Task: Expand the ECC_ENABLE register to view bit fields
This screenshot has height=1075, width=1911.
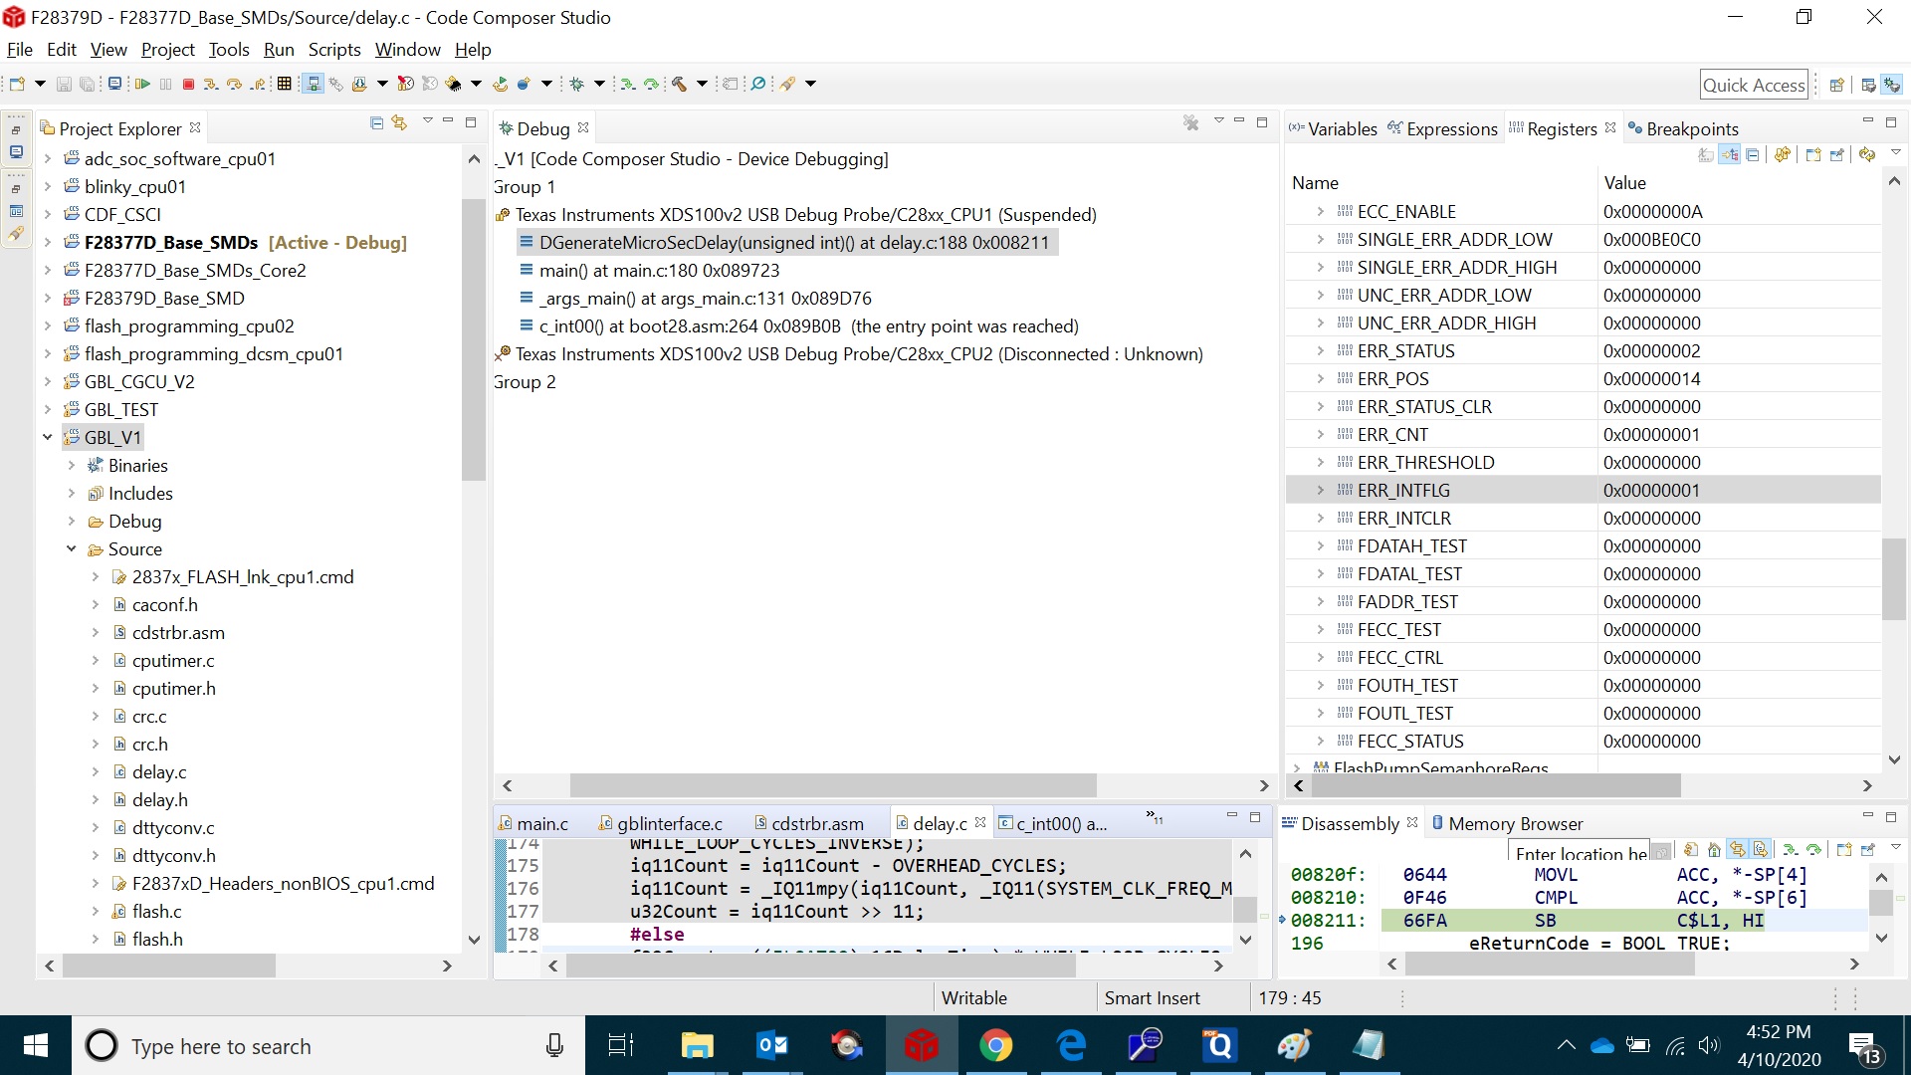Action: click(x=1321, y=211)
